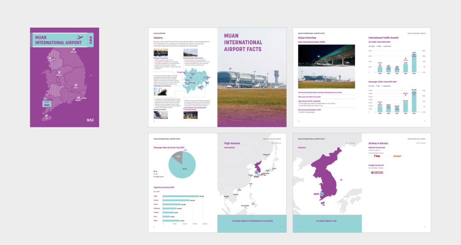Screen dimensions: 461x245
Task: Select the t'way airline logo
Action: (377, 156)
